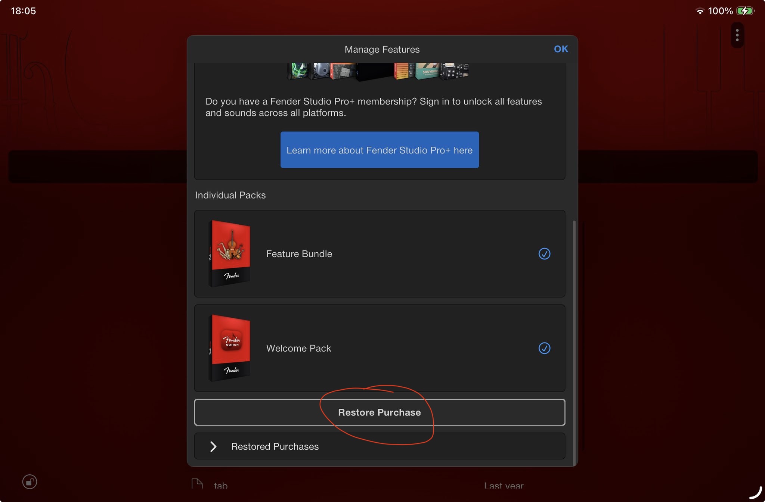The width and height of the screenshot is (765, 502).
Task: Toggle the Welcome Pack checkmark
Action: click(544, 348)
